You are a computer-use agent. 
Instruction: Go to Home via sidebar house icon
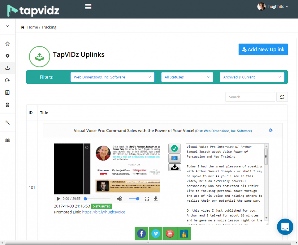point(7,44)
